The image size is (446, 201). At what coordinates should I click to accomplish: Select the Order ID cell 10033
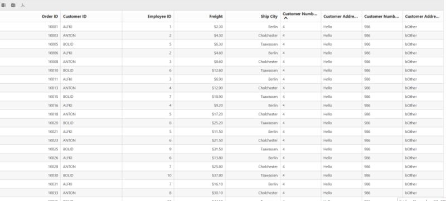(52, 193)
